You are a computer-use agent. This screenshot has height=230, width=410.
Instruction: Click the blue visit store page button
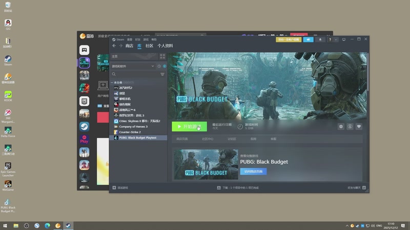tap(253, 172)
